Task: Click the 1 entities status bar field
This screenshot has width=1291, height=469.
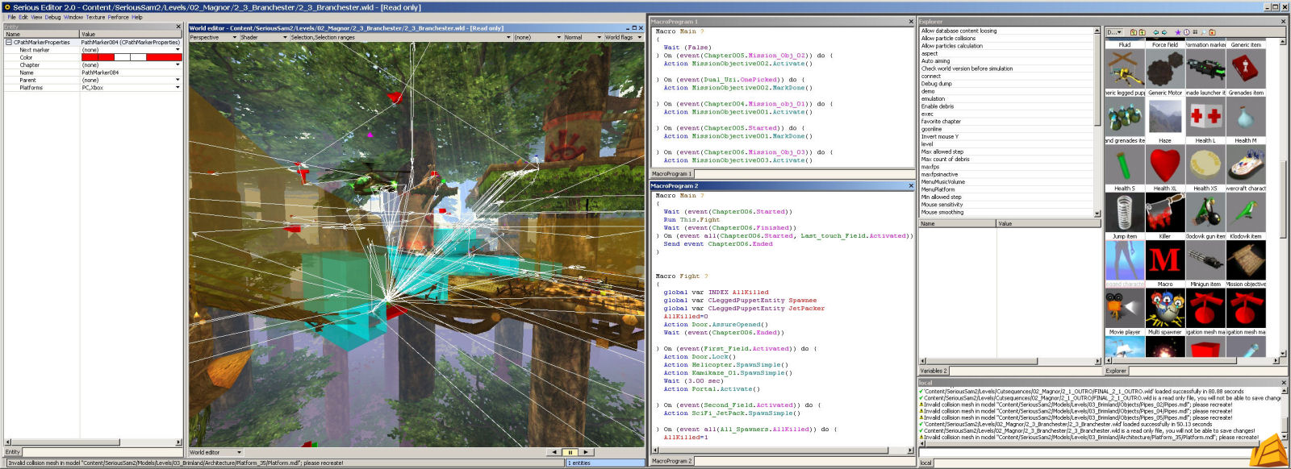Action: tap(604, 463)
